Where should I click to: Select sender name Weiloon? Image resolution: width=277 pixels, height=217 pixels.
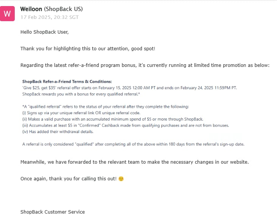pos(31,9)
